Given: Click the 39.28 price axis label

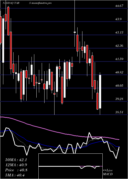Looking at the screenshot, I should pyautogui.click(x=119, y=99).
